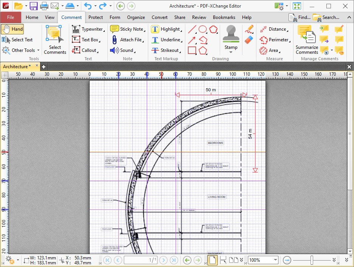Image resolution: width=354 pixels, height=267 pixels.
Task: Click the zoom slider handle
Action: click(312, 260)
